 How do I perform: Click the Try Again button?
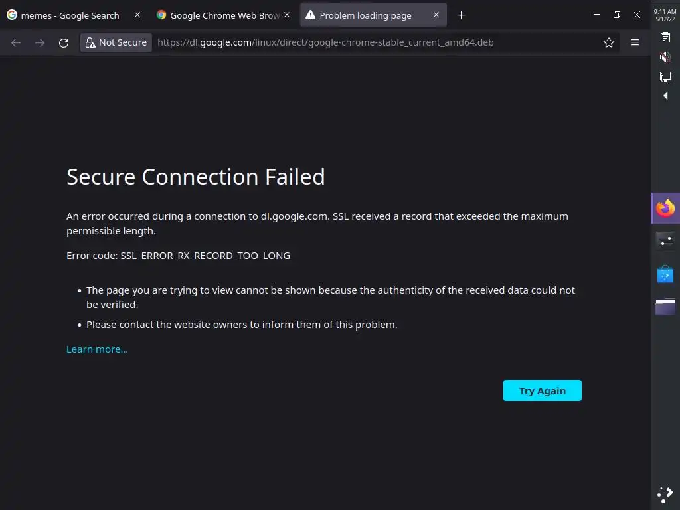tap(542, 390)
